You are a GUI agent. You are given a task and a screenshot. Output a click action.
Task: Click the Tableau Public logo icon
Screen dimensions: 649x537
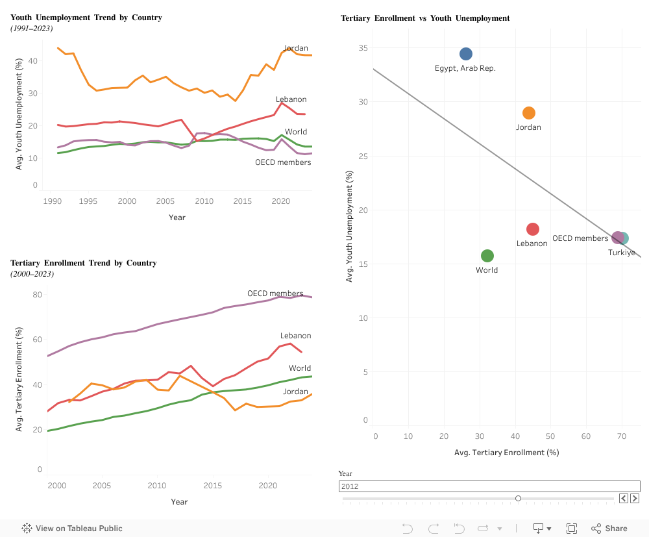pyautogui.click(x=27, y=529)
